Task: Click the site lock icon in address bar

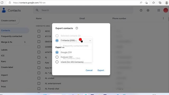Action: 10,3
